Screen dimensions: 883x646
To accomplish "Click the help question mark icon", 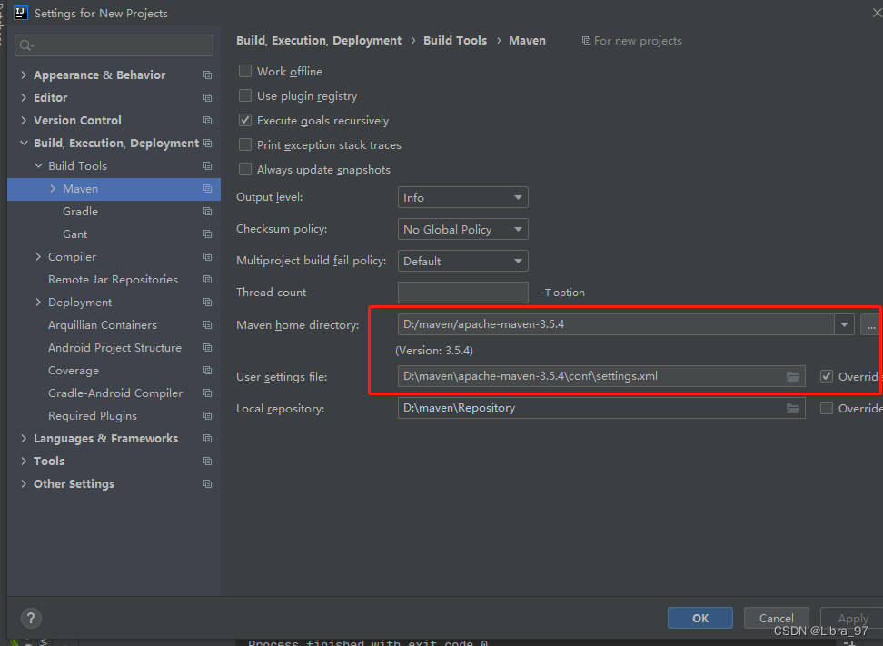I will (x=31, y=618).
